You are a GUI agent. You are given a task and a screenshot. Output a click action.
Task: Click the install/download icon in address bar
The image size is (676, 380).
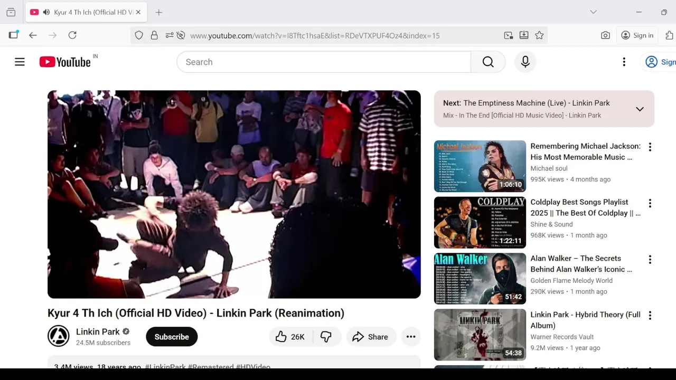point(524,35)
